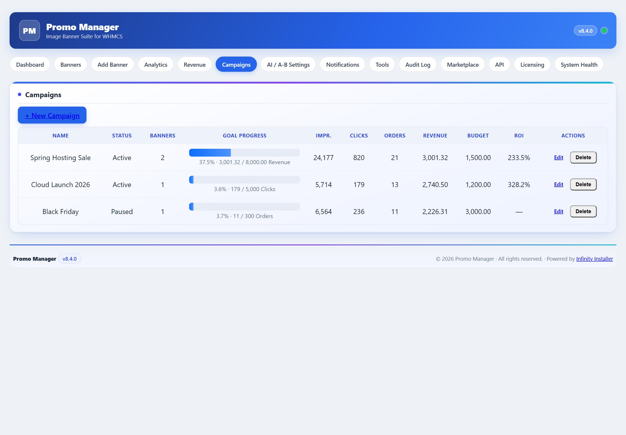Click the ROI column header
Screen dimensions: 626x435
click(x=519, y=135)
